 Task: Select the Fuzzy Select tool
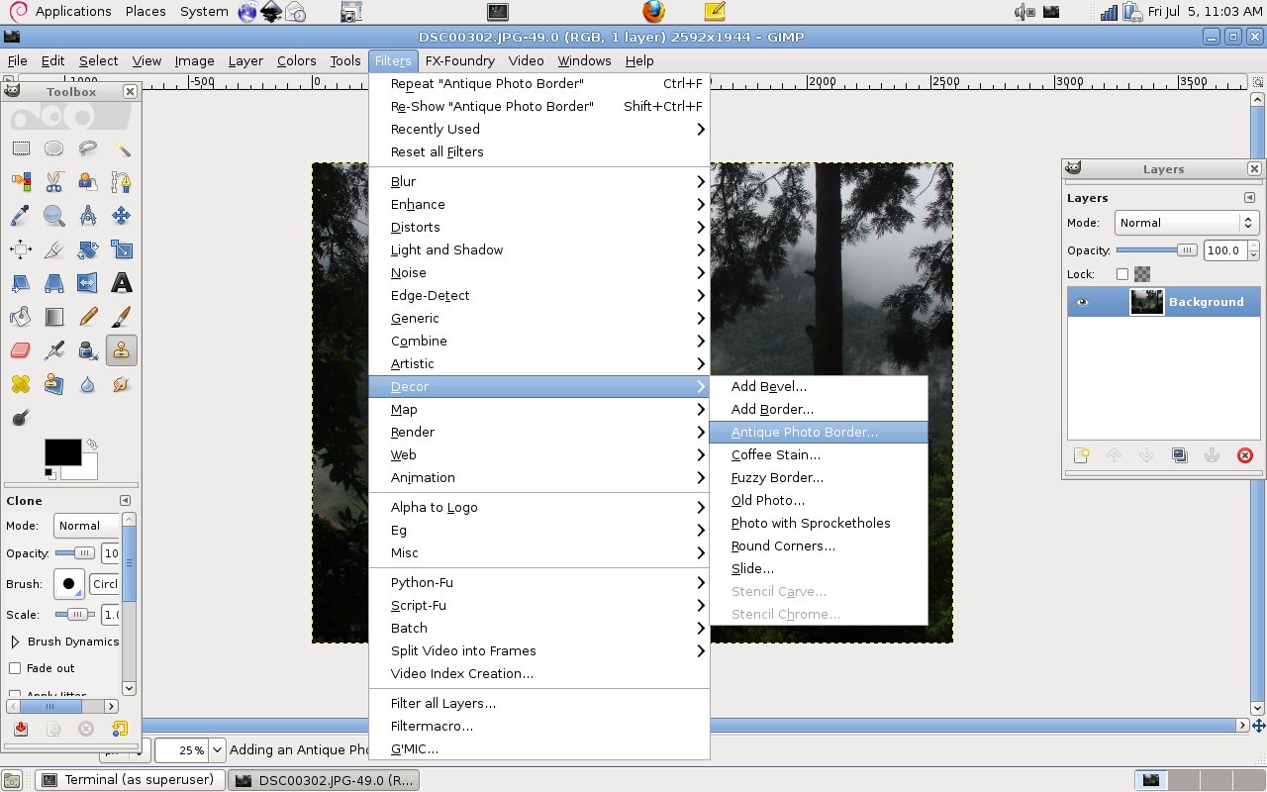coord(121,148)
